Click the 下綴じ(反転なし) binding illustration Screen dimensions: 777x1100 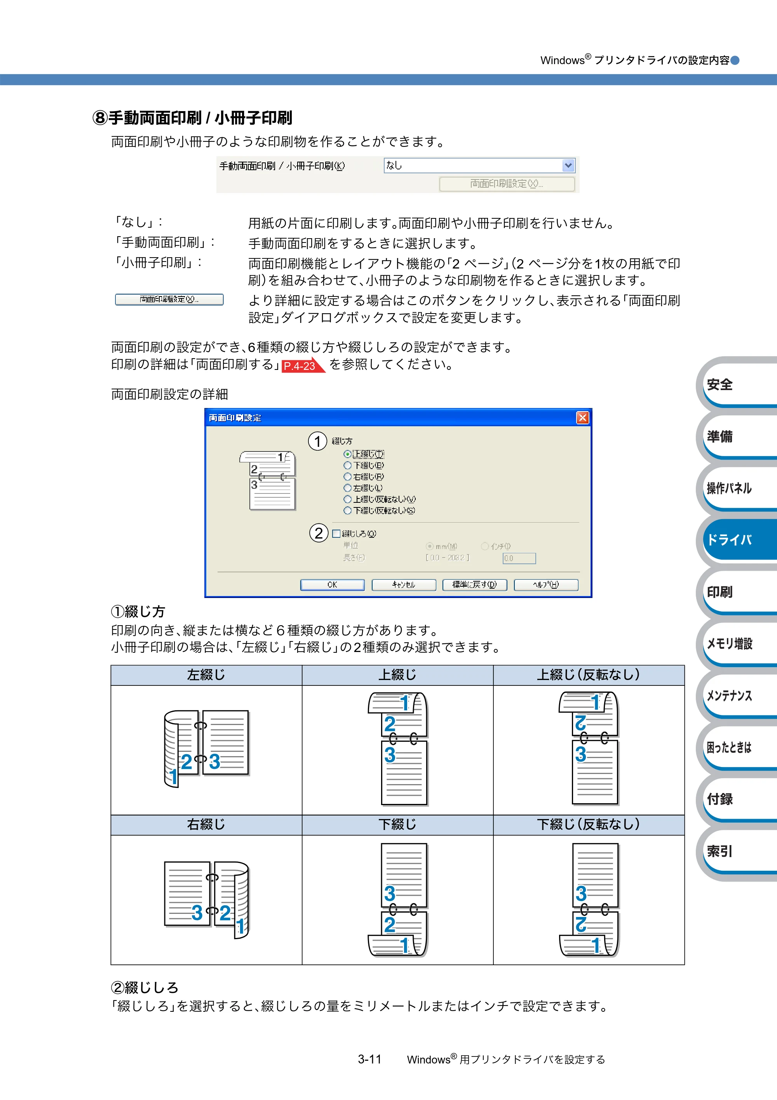pos(589,900)
